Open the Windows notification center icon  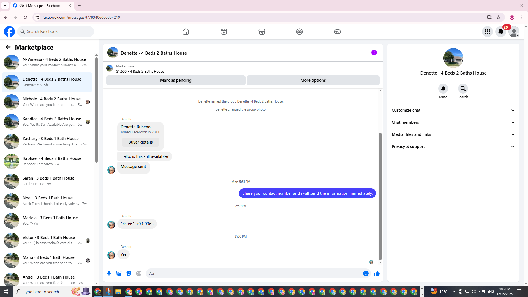pyautogui.click(x=519, y=291)
